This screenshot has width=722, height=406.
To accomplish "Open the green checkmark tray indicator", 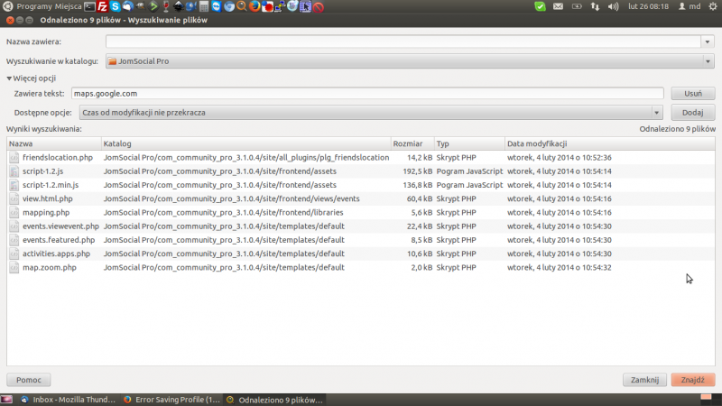I will (540, 6).
